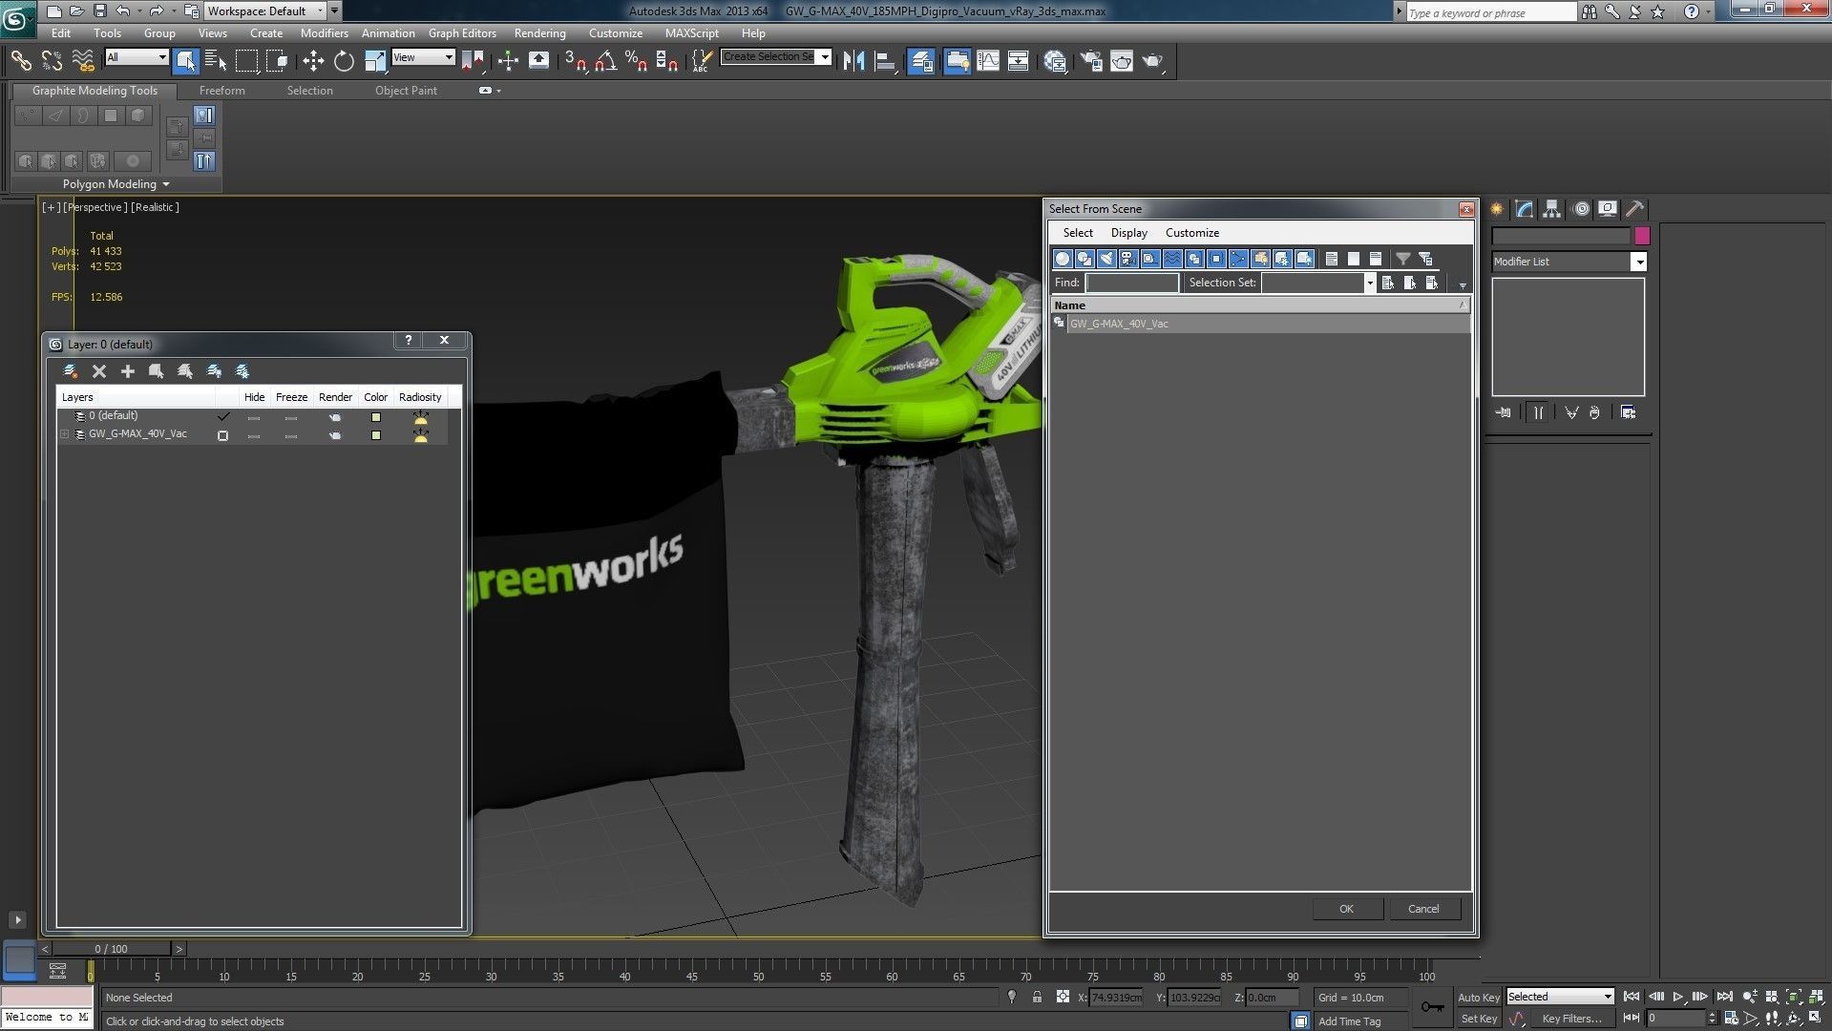The height and width of the screenshot is (1031, 1832).
Task: Open the Select by Name tool
Action: 216,60
